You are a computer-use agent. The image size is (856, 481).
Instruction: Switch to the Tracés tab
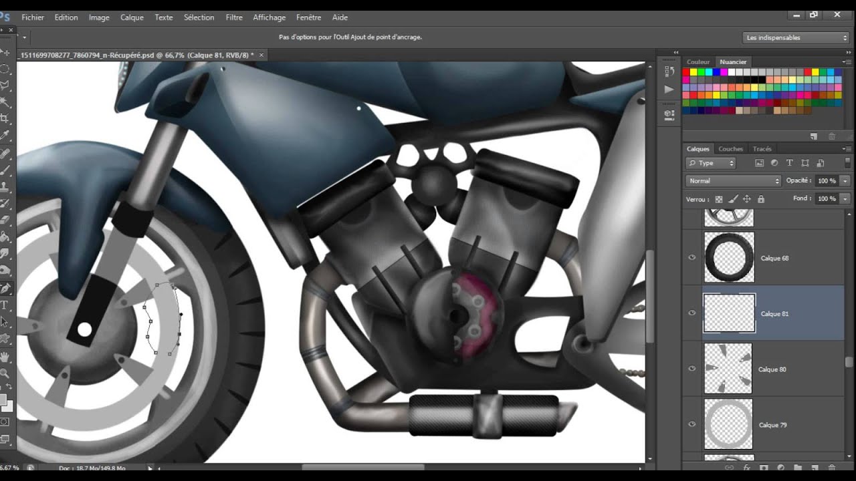pos(762,149)
